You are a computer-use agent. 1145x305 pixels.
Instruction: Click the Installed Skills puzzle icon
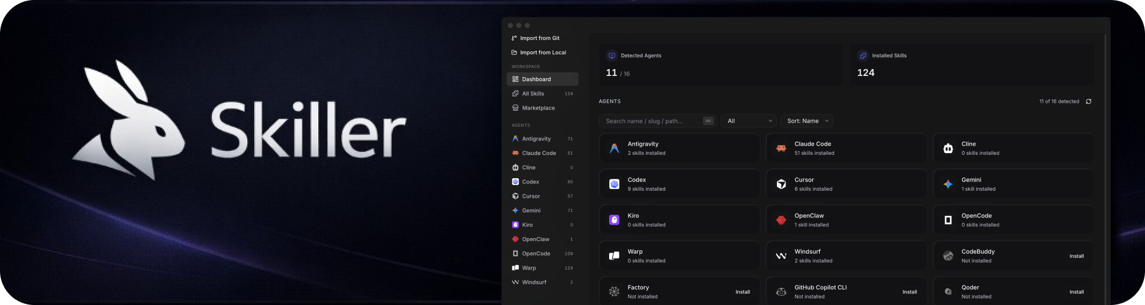coord(863,55)
